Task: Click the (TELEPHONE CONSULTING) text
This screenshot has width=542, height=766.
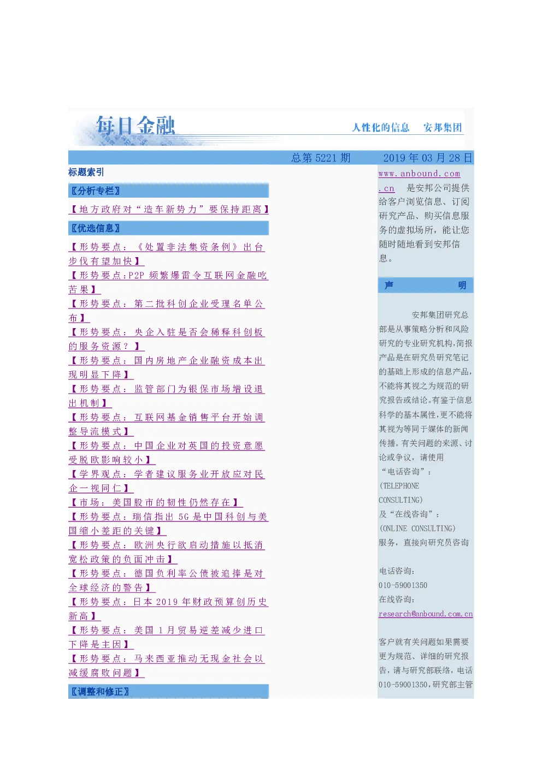Action: click(401, 493)
